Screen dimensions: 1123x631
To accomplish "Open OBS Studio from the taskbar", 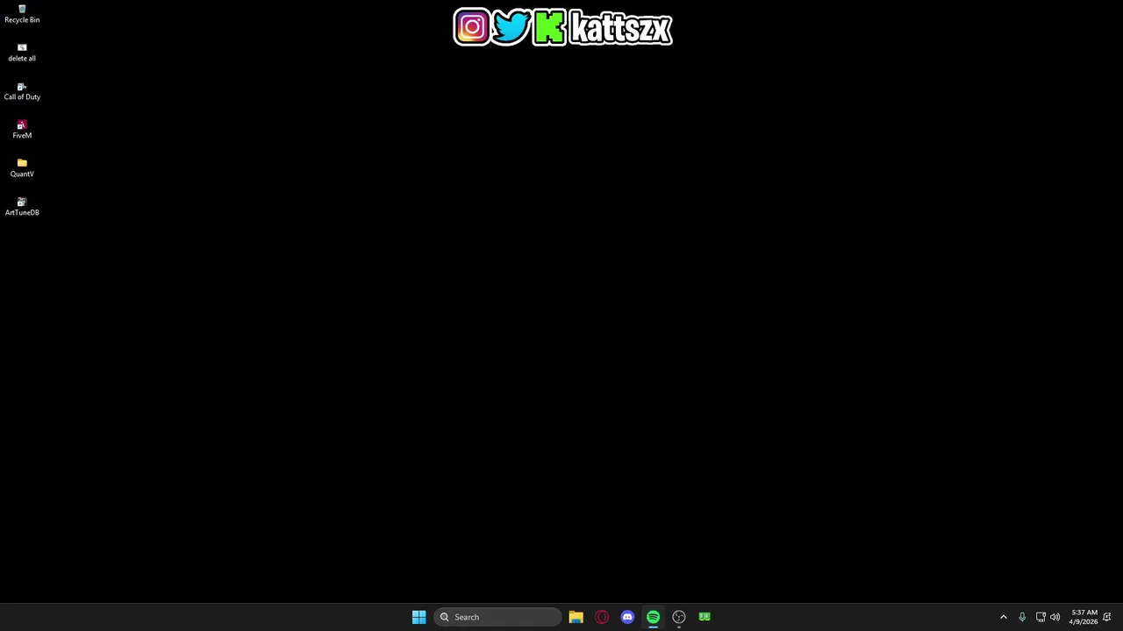I will pyautogui.click(x=679, y=617).
